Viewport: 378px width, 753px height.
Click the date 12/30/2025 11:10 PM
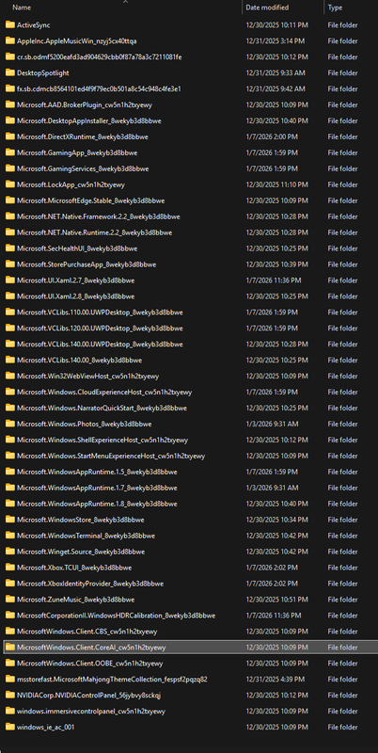pyautogui.click(x=276, y=184)
